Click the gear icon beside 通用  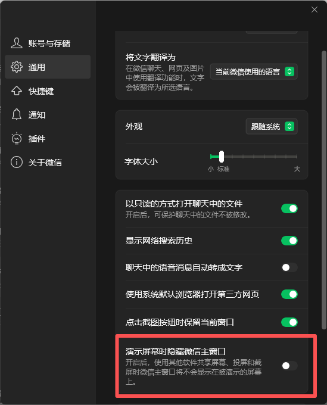click(x=17, y=67)
